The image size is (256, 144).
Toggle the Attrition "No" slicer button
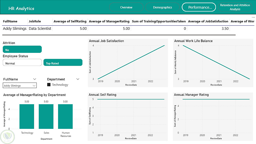(22, 50)
